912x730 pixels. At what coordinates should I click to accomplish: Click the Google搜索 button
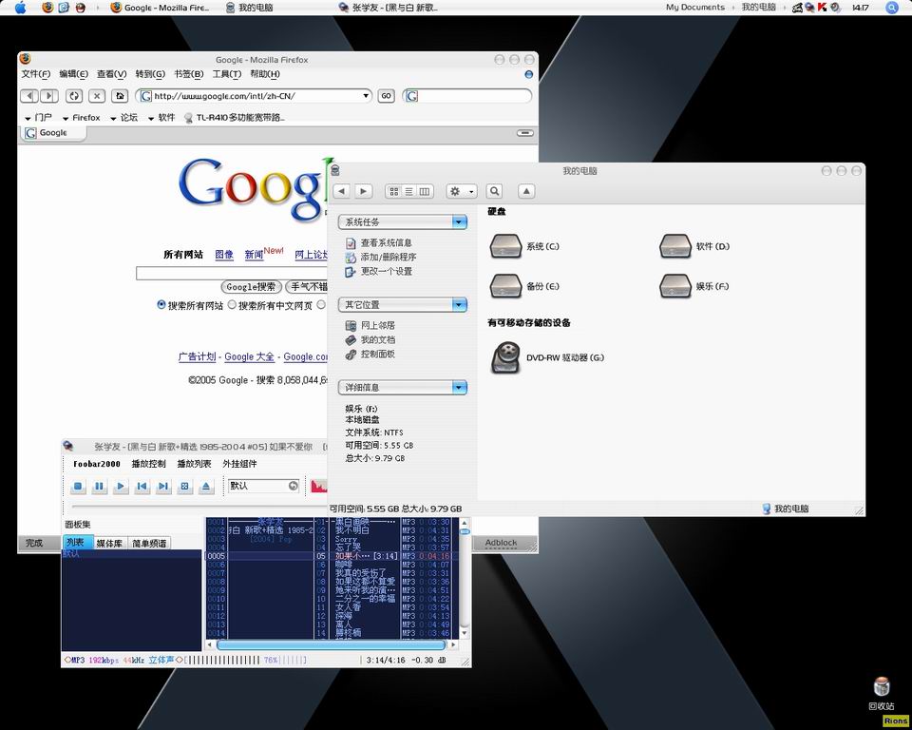(x=252, y=287)
